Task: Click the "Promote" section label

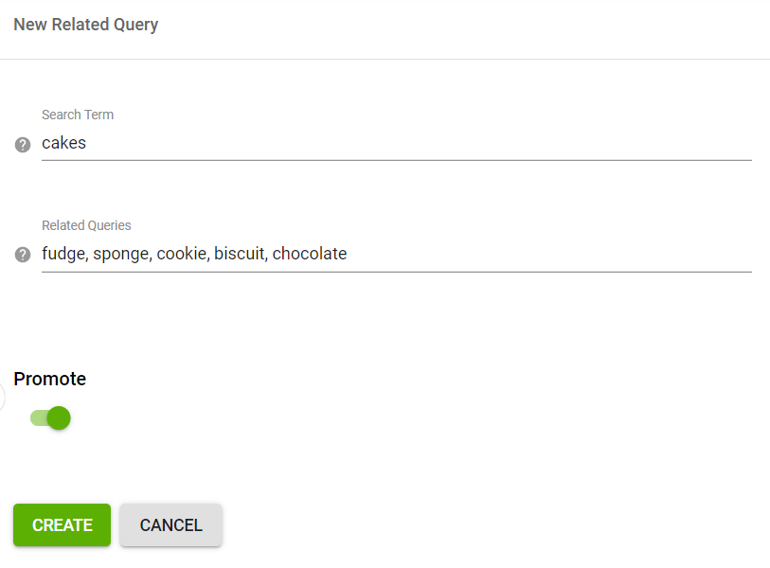Action: (50, 379)
